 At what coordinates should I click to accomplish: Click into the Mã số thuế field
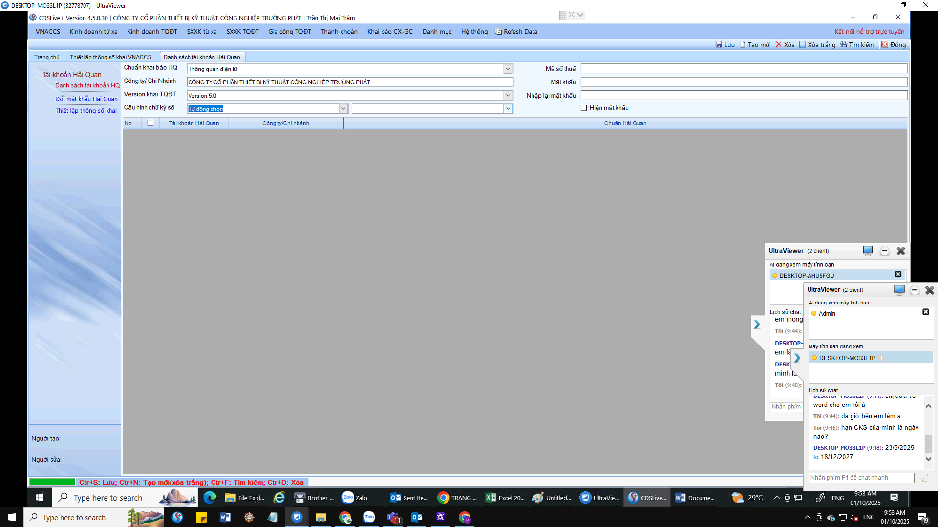[x=744, y=69]
